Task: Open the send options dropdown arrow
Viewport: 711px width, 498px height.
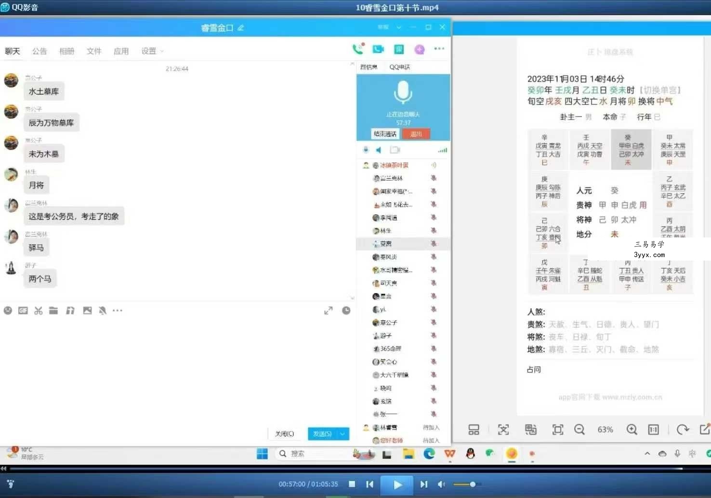Action: [342, 434]
